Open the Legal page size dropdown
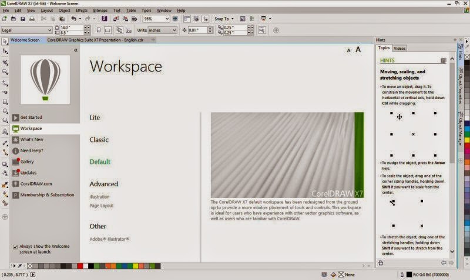This screenshot has height=280, width=470. [50, 30]
